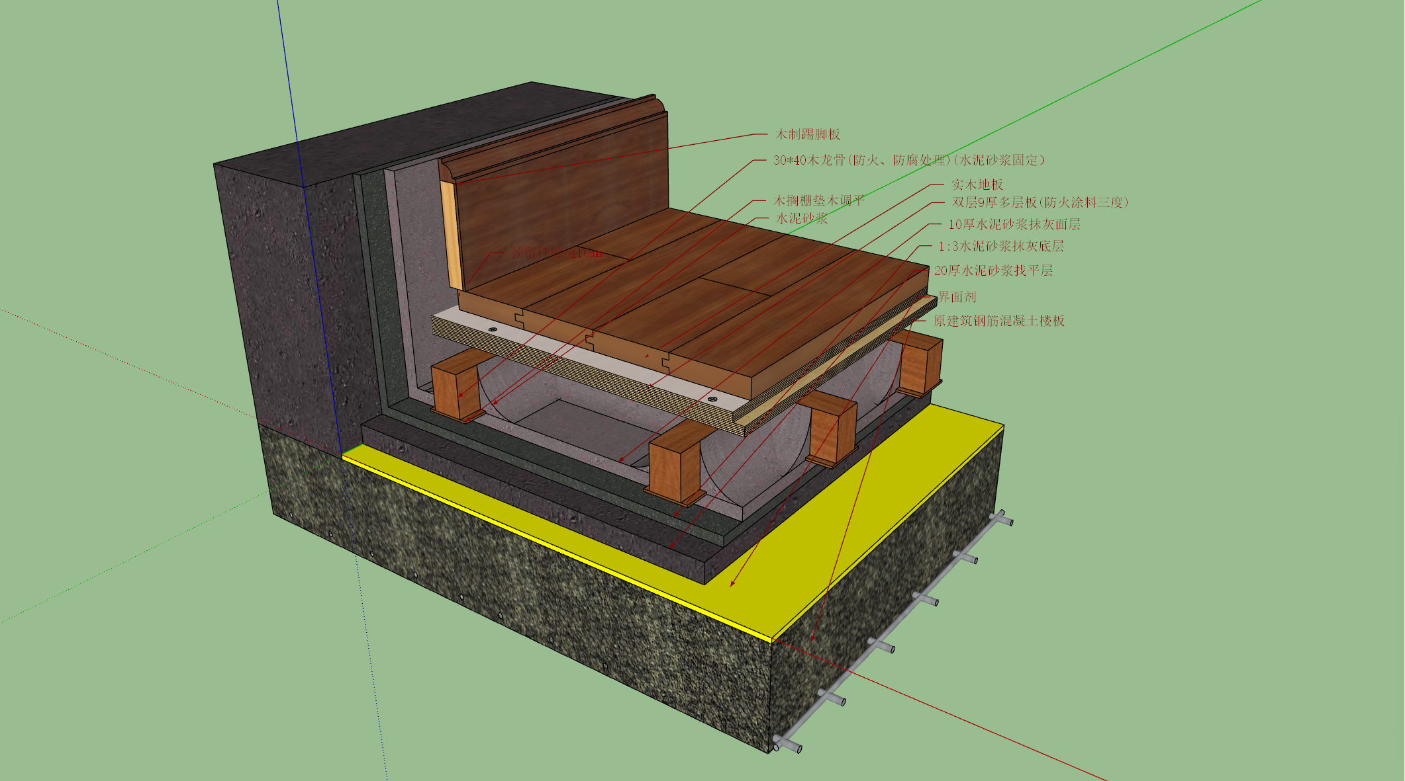Screen dimensions: 1405x781
Task: Pick the 木搁栅垫木调平 label
Action: [819, 200]
